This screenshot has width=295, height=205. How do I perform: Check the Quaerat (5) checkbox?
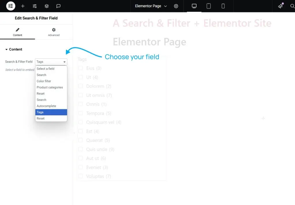[81, 140]
